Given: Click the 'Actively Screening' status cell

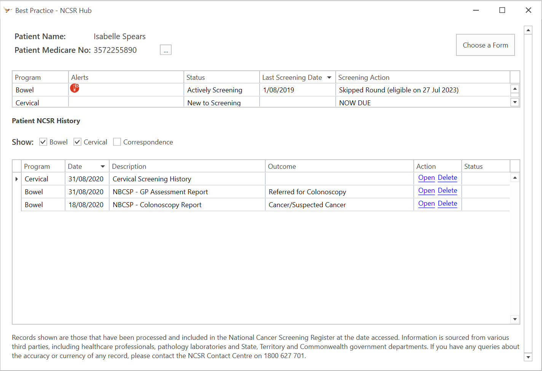Looking at the screenshot, I should 222,90.
